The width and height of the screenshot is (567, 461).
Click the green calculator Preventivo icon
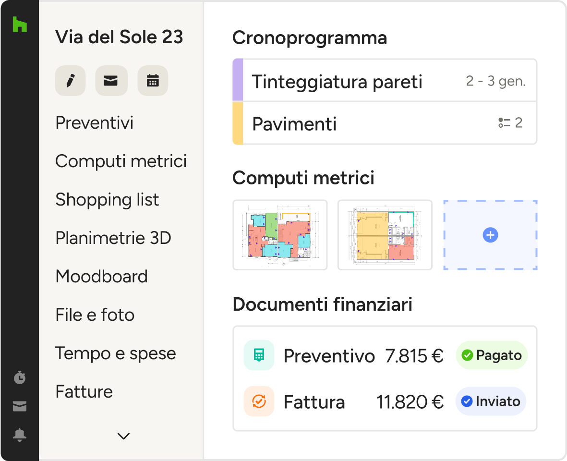[259, 355]
